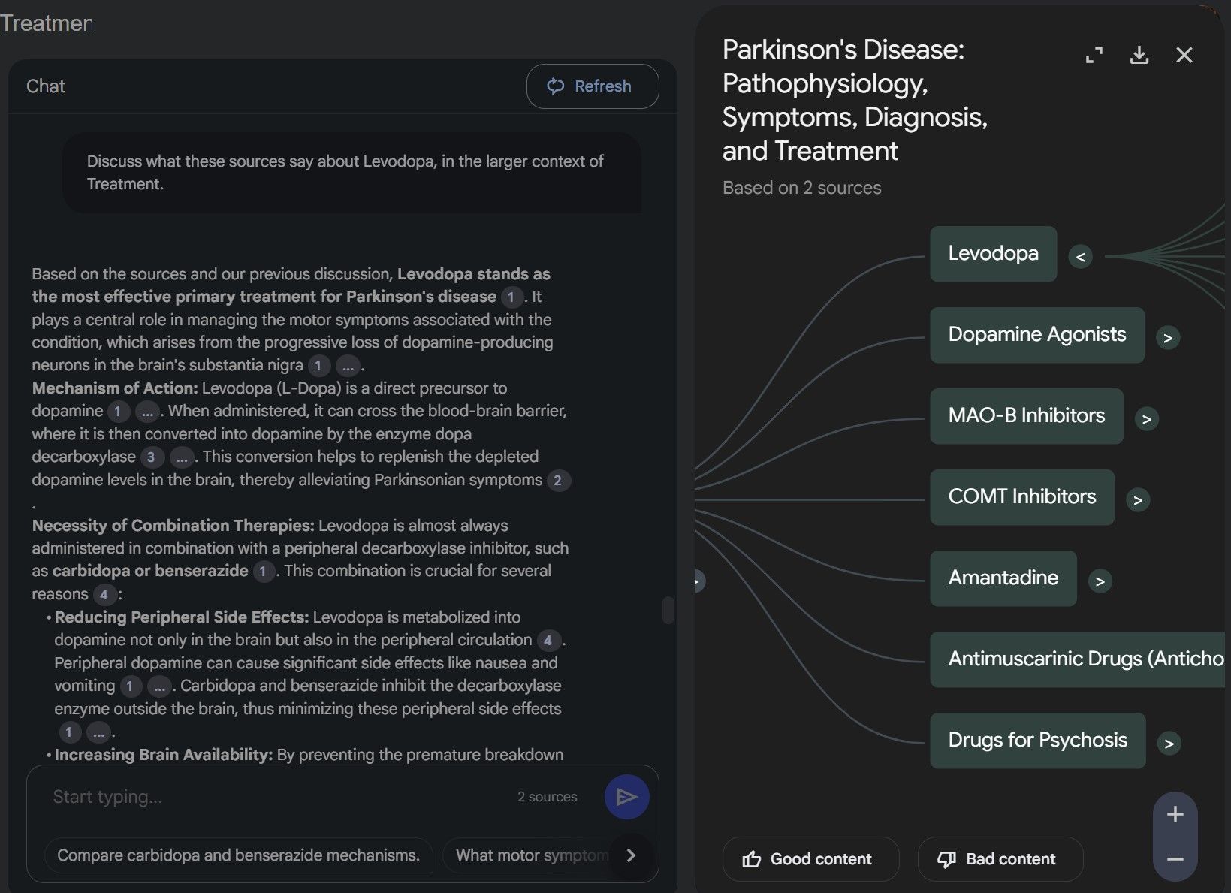Collapse the Levodopa node
Viewport: 1231px width, 893px height.
1080,257
